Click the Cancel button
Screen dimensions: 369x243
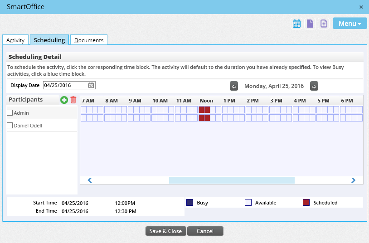pos(205,231)
